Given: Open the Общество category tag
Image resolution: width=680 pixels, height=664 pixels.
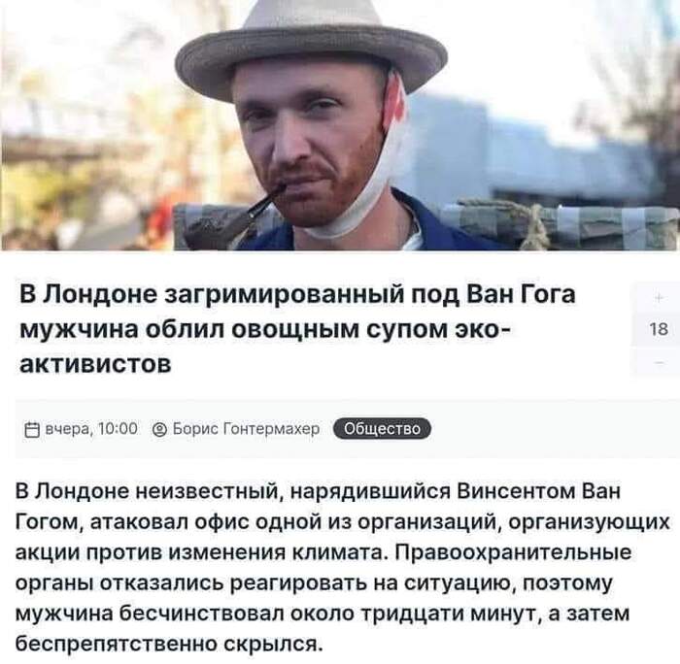Looking at the screenshot, I should [x=382, y=429].
